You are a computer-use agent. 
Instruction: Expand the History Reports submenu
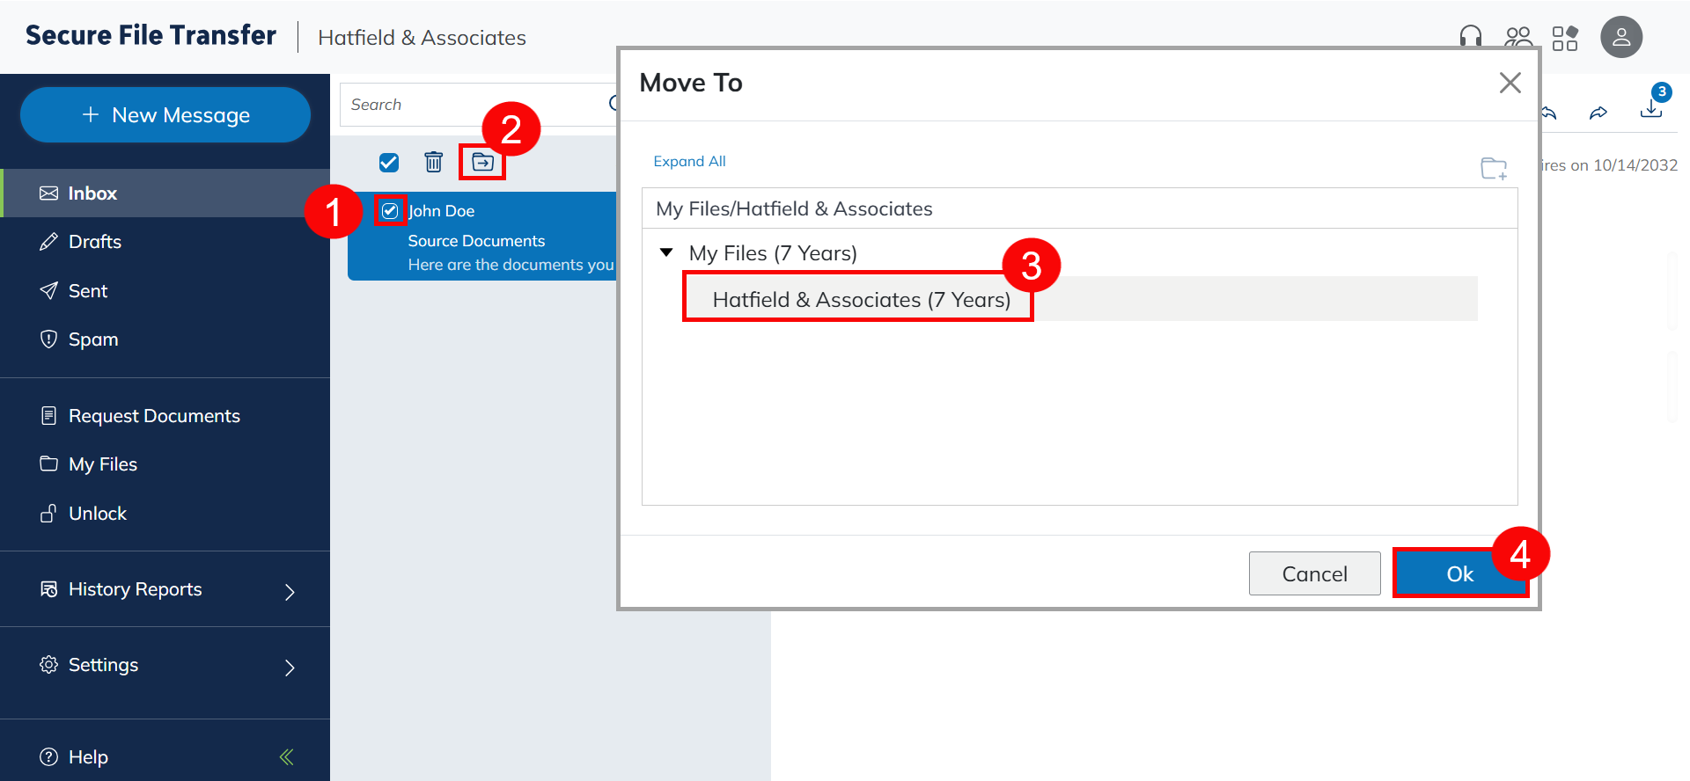click(290, 592)
